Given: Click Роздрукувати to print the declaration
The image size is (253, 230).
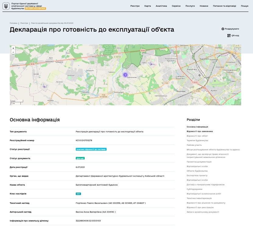Looking at the screenshot, I should point(232,29).
